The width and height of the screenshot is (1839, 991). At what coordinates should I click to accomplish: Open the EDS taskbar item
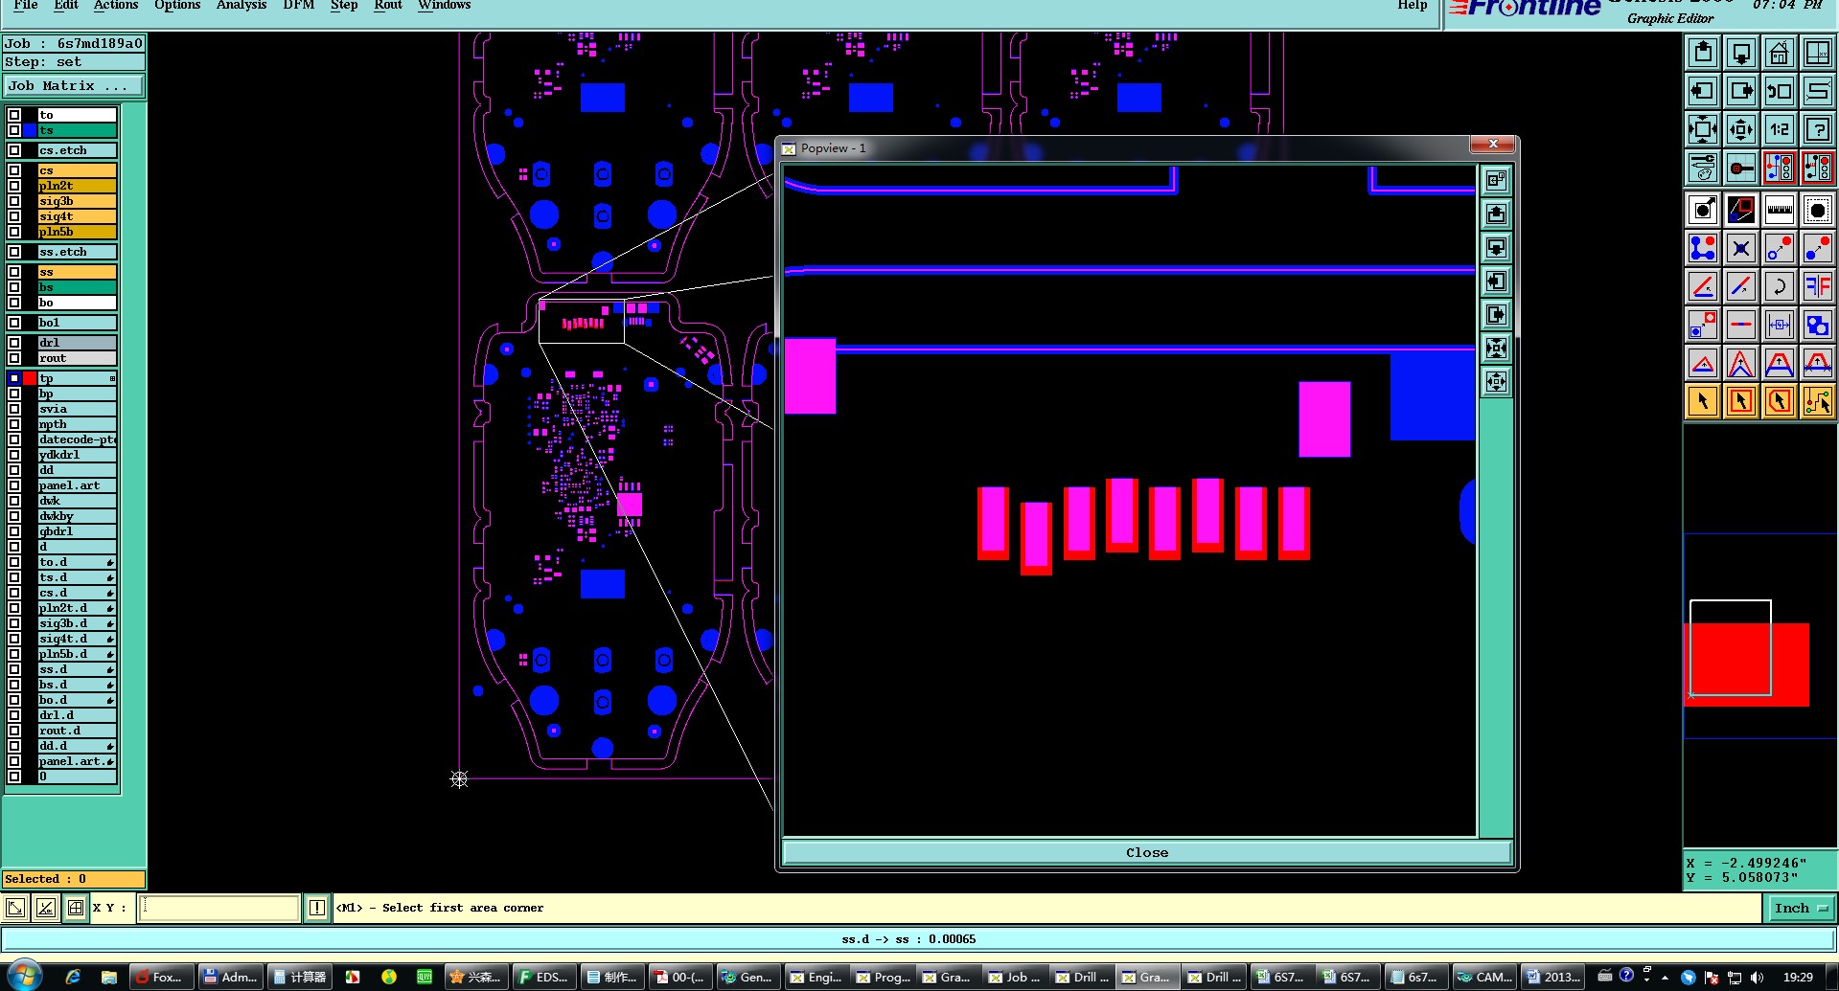(543, 978)
